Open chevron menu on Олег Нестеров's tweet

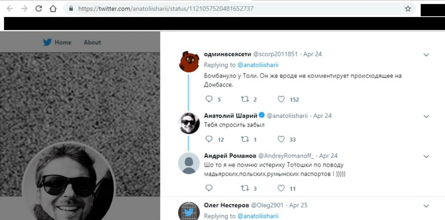tap(426, 206)
